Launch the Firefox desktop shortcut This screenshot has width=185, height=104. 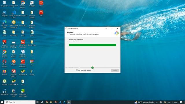[x=4, y=73]
